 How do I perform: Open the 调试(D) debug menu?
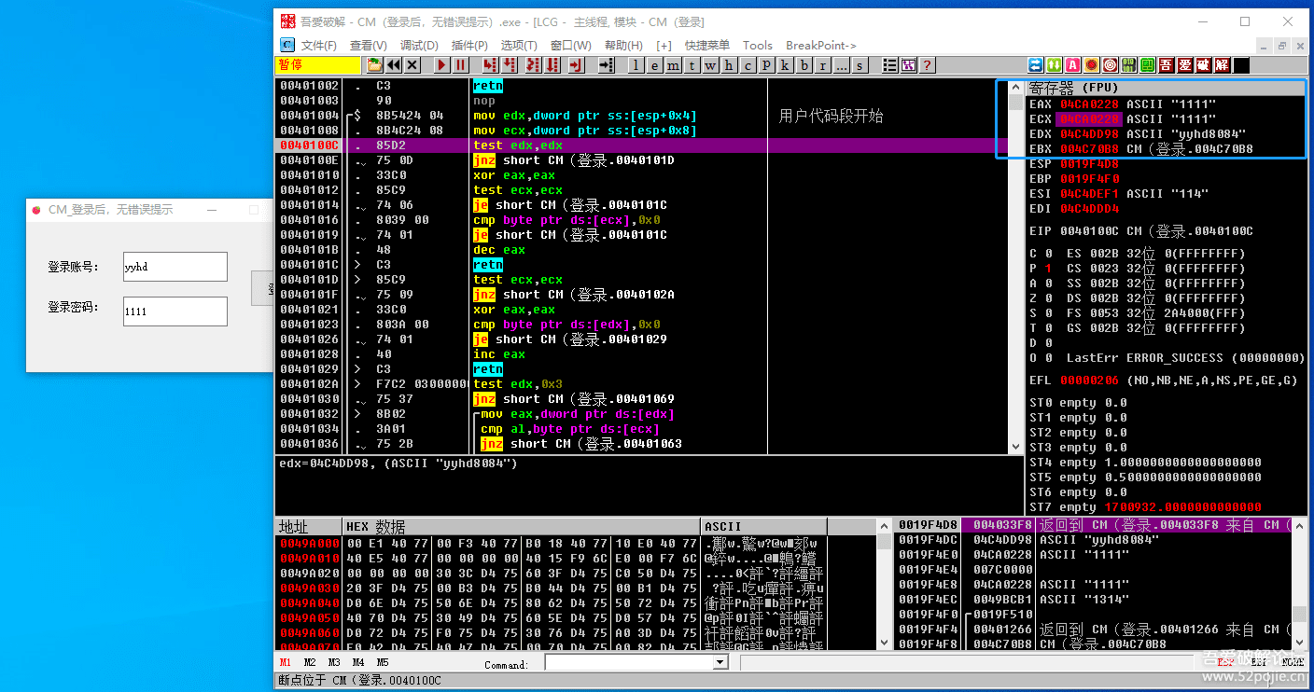[419, 45]
